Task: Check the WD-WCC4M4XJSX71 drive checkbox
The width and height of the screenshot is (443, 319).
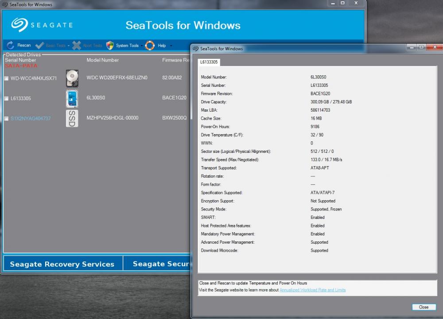Action: tap(6, 78)
